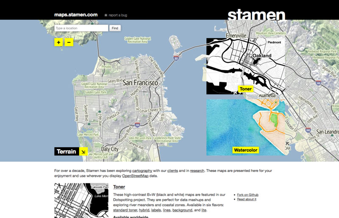Select the Watercolor map style label
Image resolution: width=339 pixels, height=218 pixels.
pos(246,150)
